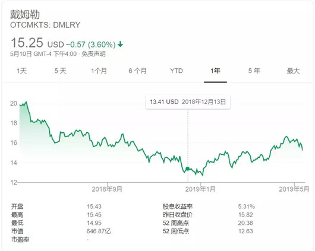The image size is (315, 251).
Task: Click the green data point marker on chart
Action: coord(188,169)
